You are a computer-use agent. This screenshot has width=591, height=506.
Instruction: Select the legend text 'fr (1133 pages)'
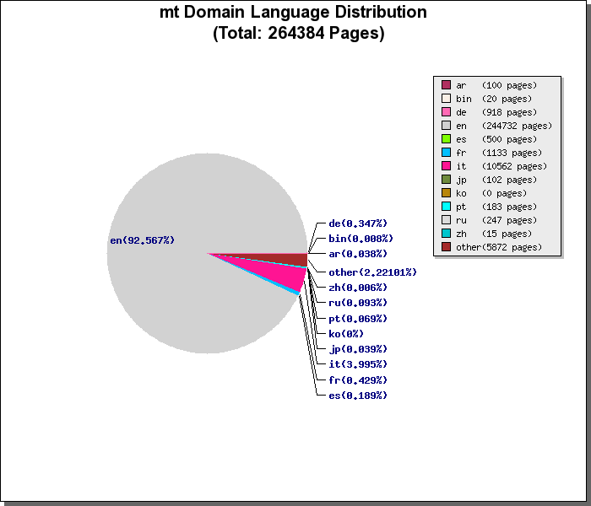point(499,153)
